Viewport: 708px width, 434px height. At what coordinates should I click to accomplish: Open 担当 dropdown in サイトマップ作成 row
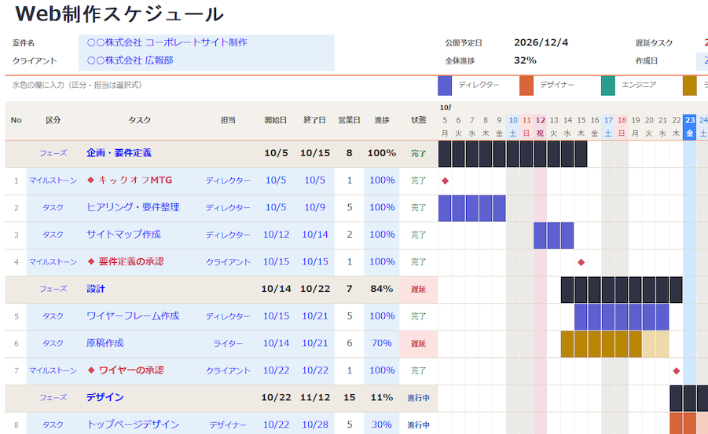coord(228,235)
